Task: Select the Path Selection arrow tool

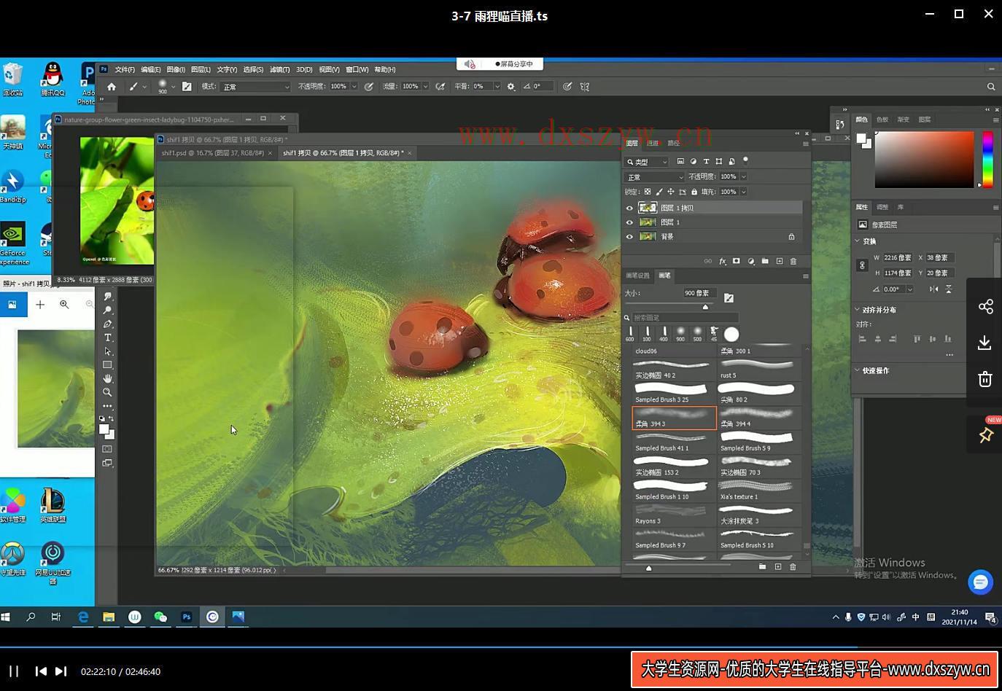Action: 107,351
